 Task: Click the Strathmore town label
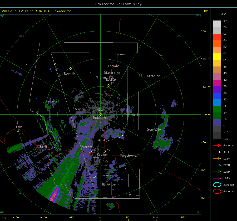point(128,156)
